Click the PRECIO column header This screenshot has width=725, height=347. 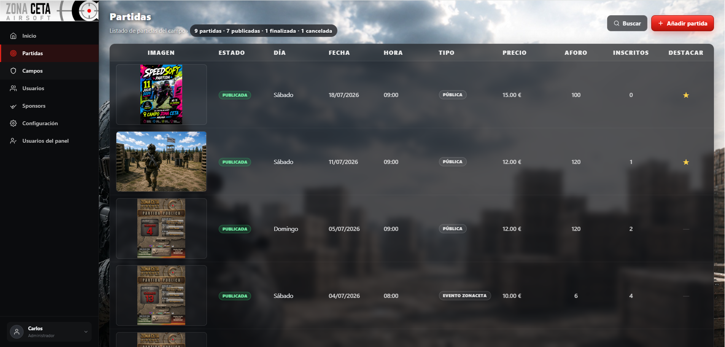(514, 53)
